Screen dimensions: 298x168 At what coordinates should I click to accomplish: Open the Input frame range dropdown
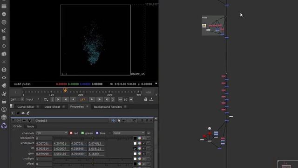pyautogui.click(x=33, y=99)
